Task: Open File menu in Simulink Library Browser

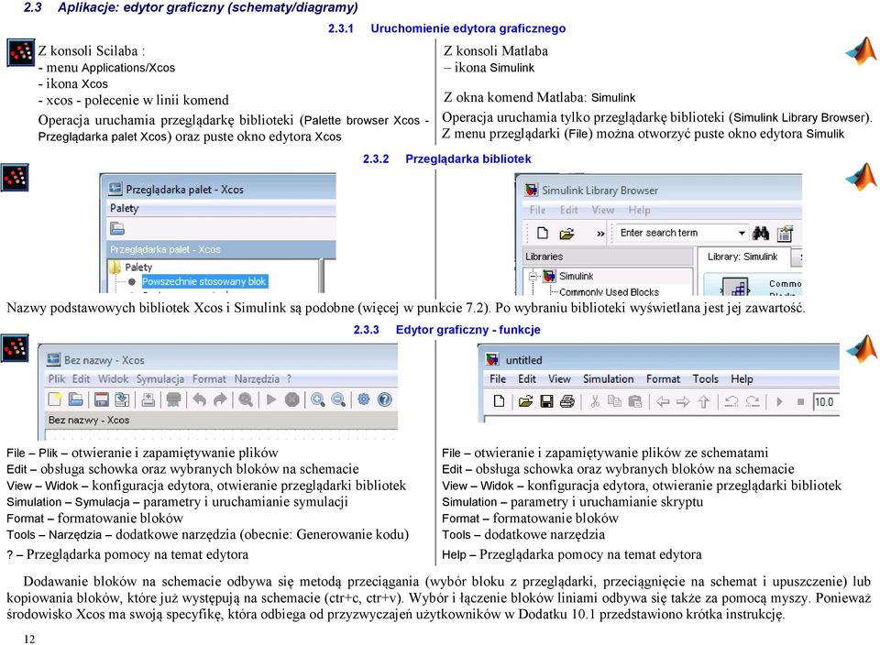Action: point(538,210)
